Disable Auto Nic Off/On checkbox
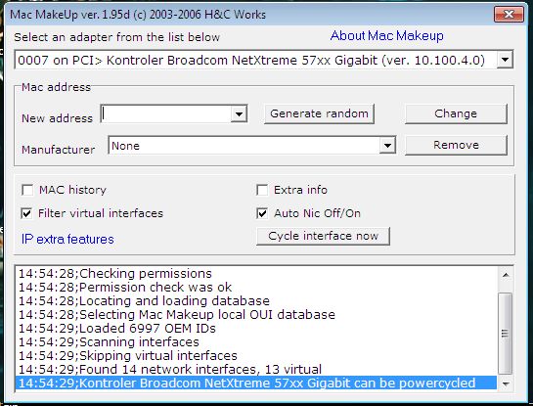 coord(262,213)
